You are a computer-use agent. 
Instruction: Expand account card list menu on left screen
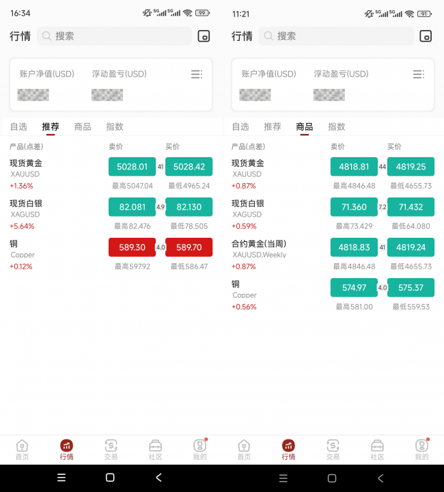(197, 74)
